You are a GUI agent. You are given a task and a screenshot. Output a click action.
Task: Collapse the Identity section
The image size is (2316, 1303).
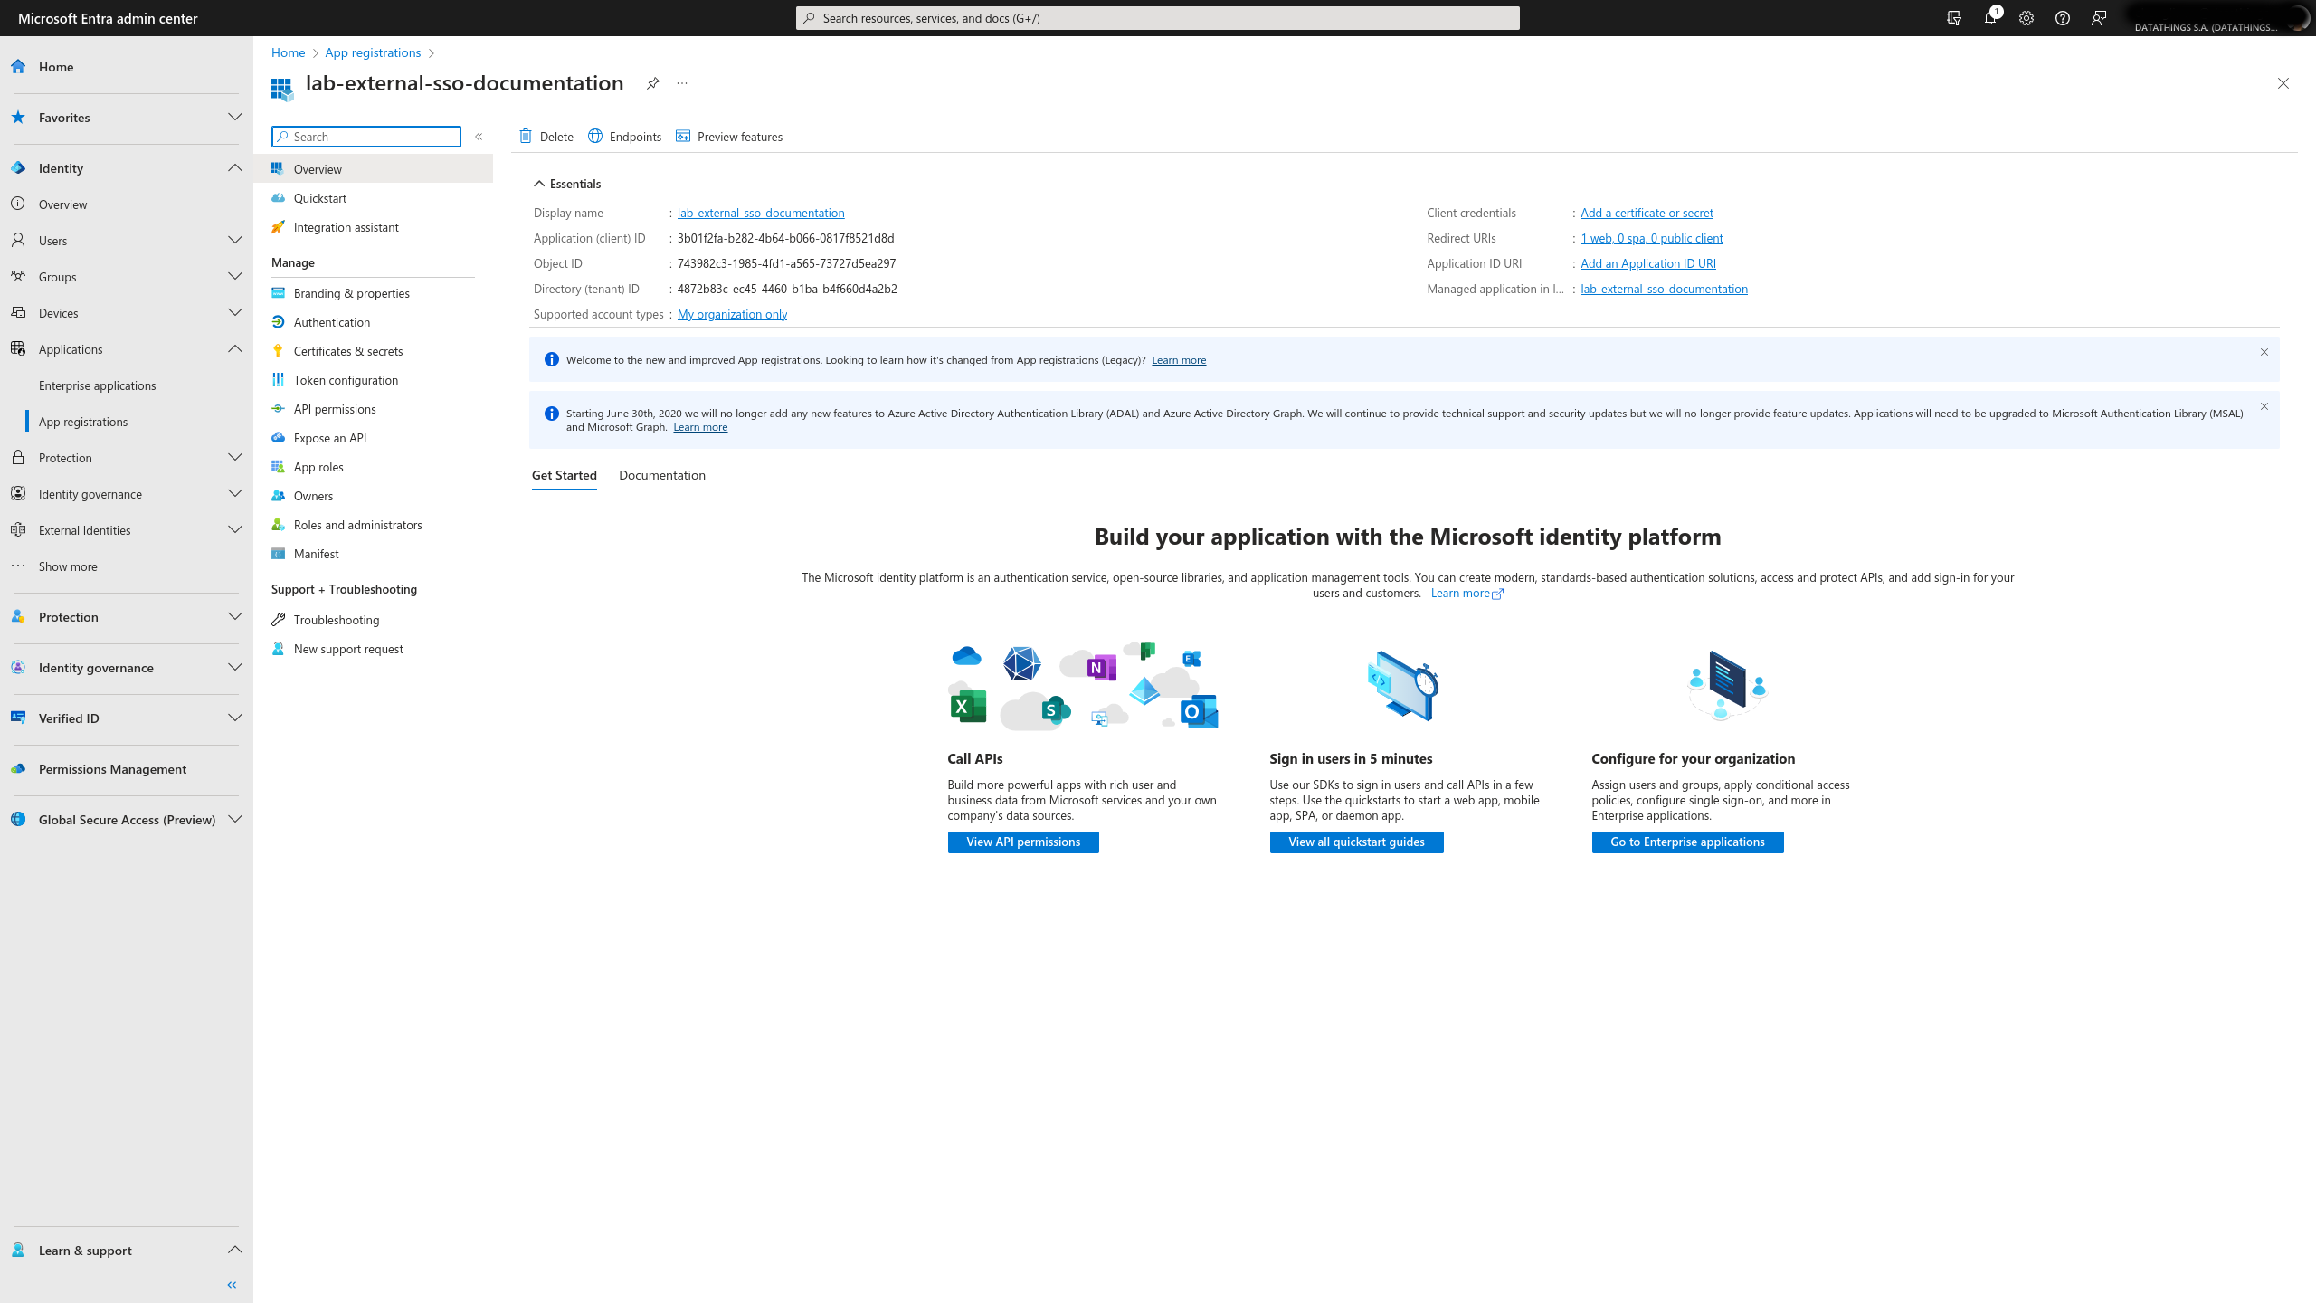235,167
